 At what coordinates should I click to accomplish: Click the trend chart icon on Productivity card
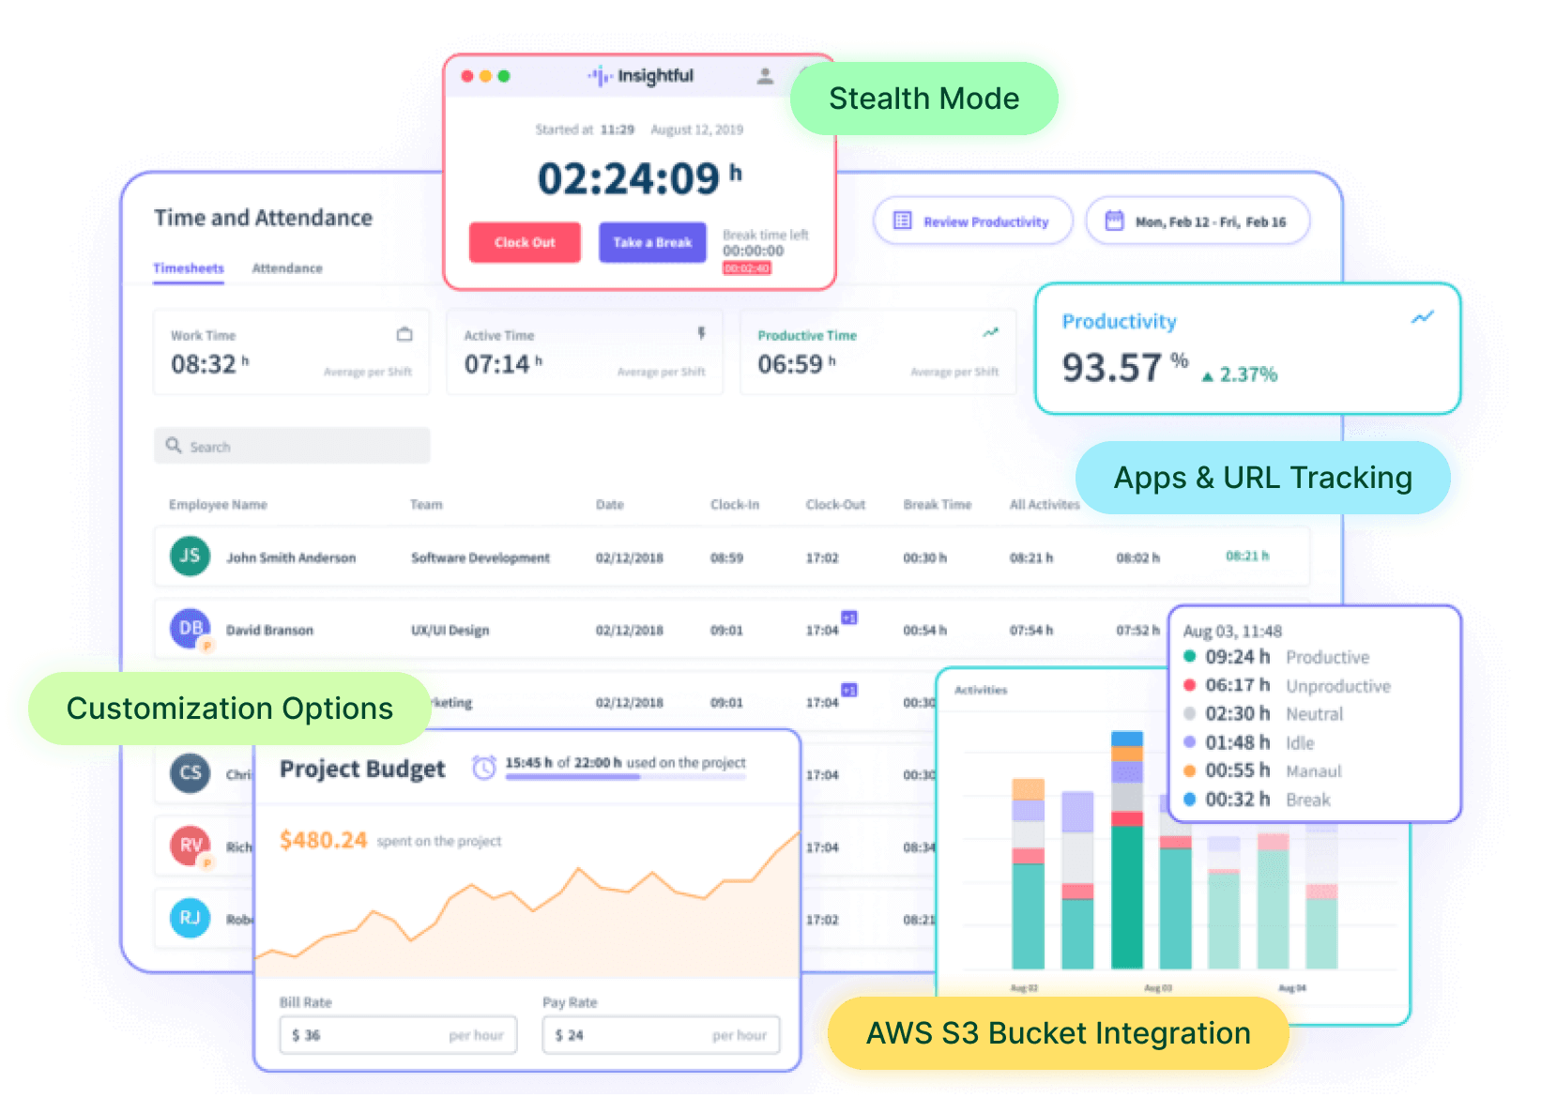(1423, 318)
